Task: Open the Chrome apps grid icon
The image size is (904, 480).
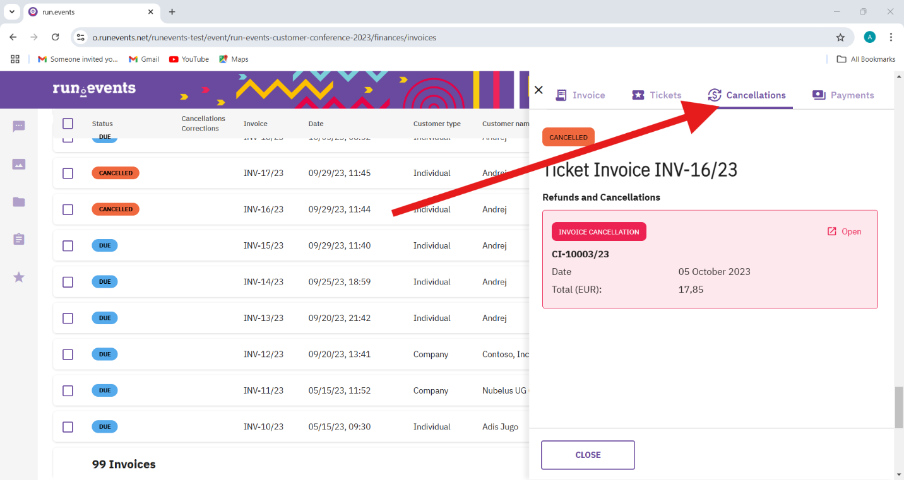Action: pos(15,59)
